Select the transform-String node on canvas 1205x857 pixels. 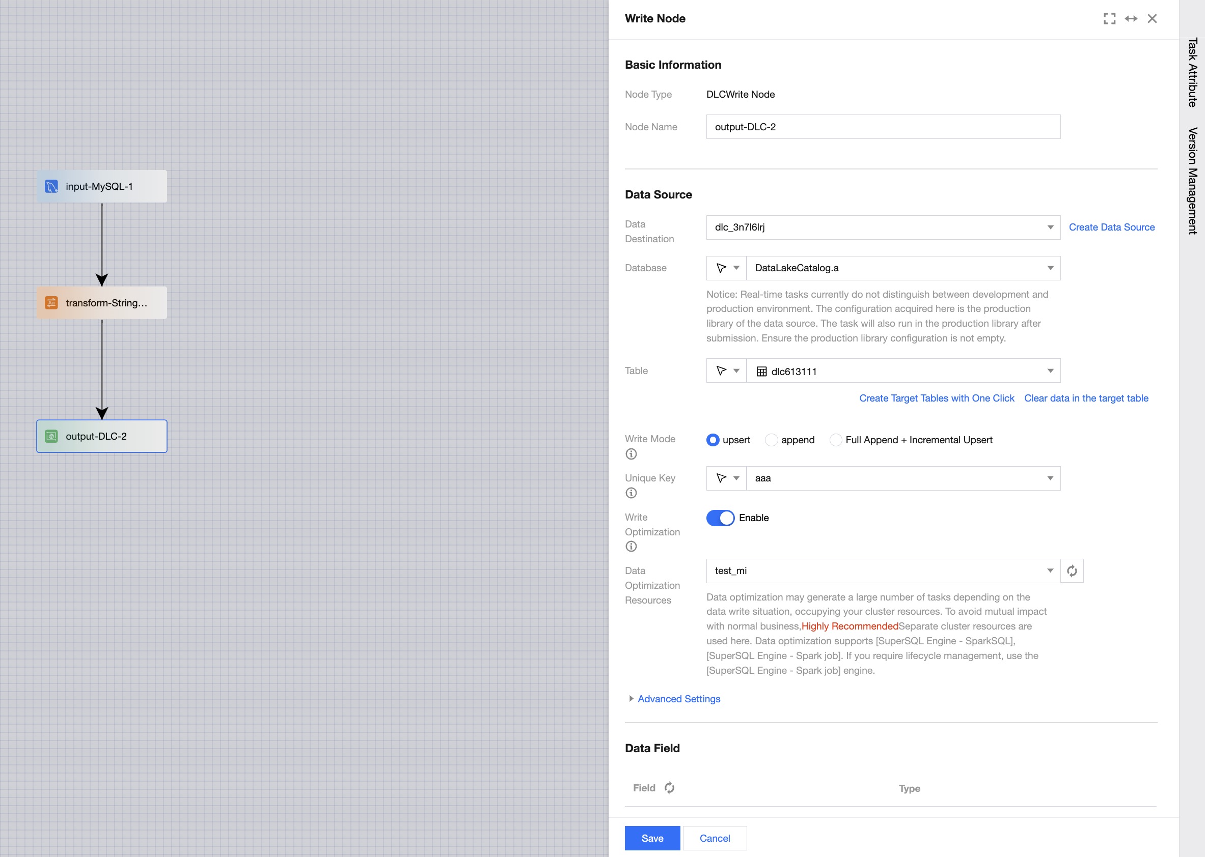pos(101,303)
